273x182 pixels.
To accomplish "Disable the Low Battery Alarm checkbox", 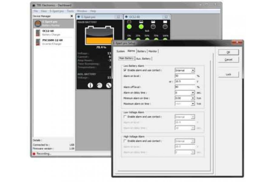I will 125,70.
